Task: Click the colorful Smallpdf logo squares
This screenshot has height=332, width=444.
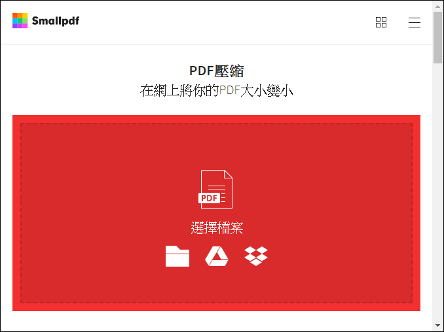Action: 20,21
